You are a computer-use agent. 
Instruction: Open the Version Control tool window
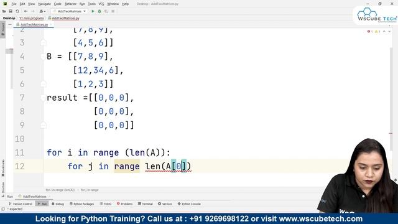tap(21, 204)
